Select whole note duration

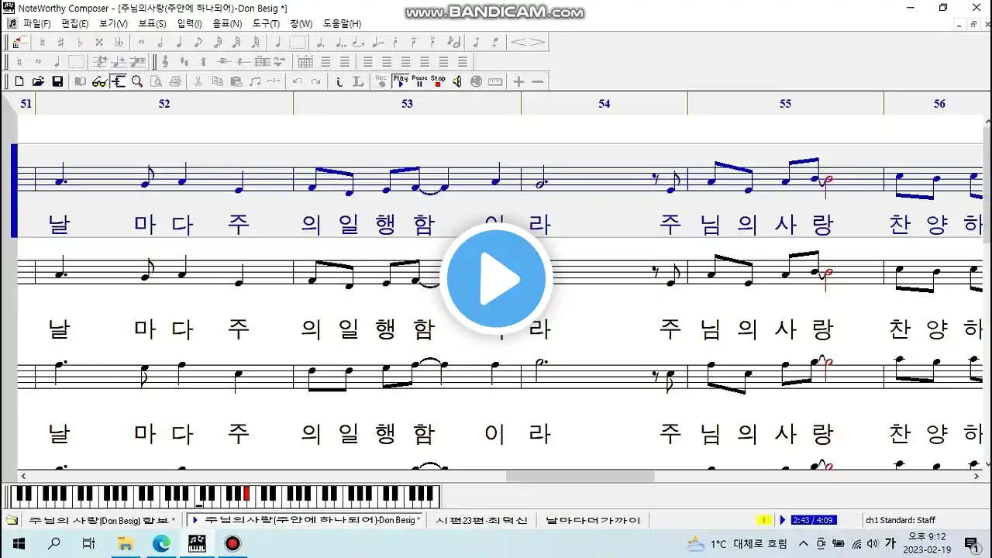pyautogui.click(x=141, y=42)
